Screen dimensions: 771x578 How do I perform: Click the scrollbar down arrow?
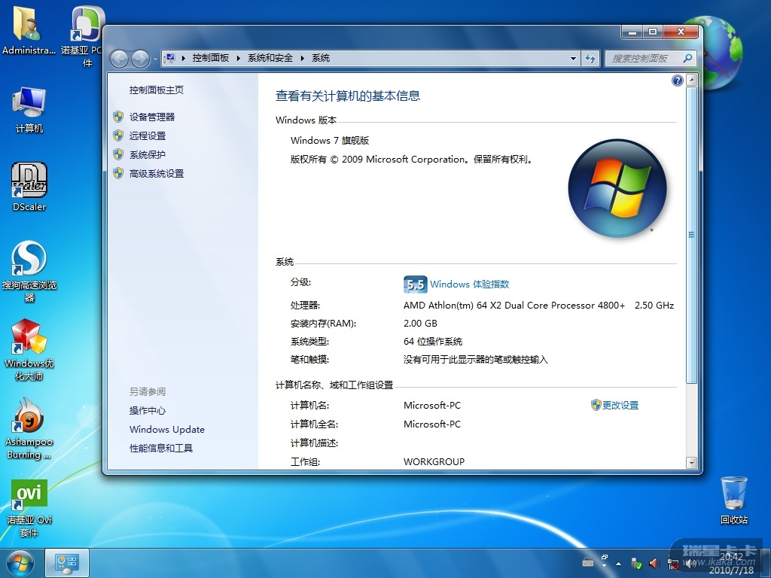[x=691, y=462]
